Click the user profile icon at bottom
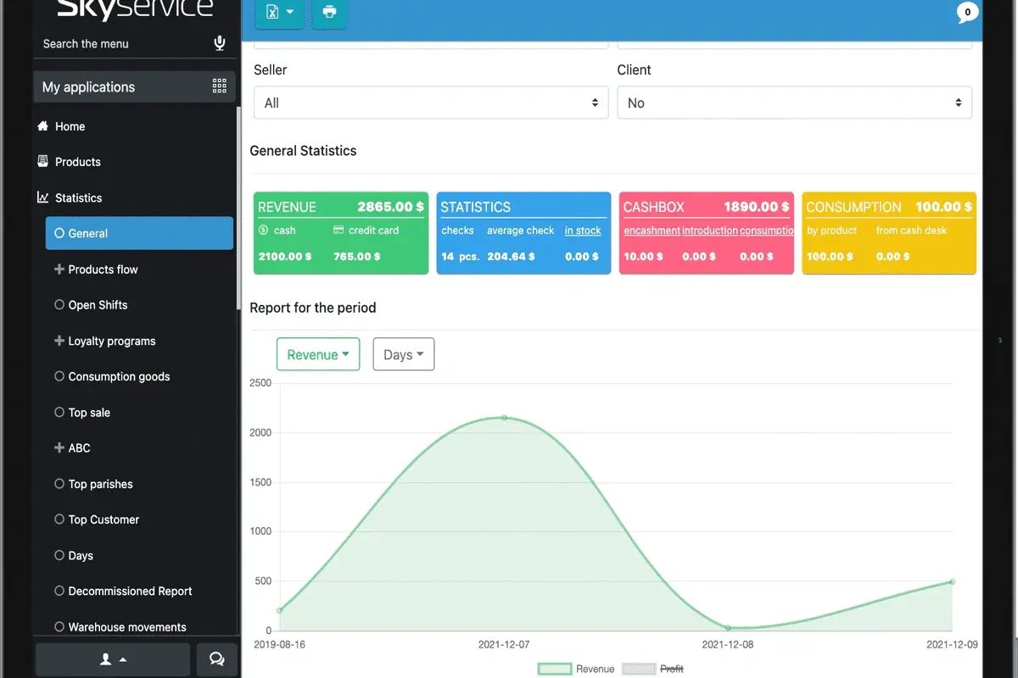The image size is (1018, 678). pos(113,659)
